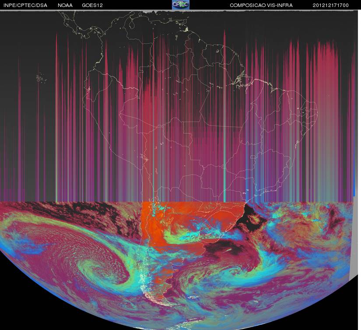Click the COMPOSICAO VIS-INFRA title text
This screenshot has width=361, height=330.
pos(261,5)
